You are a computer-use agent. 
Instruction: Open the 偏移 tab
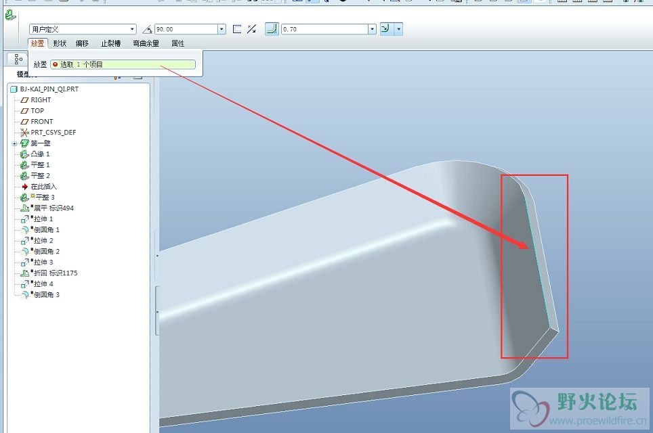pos(82,43)
